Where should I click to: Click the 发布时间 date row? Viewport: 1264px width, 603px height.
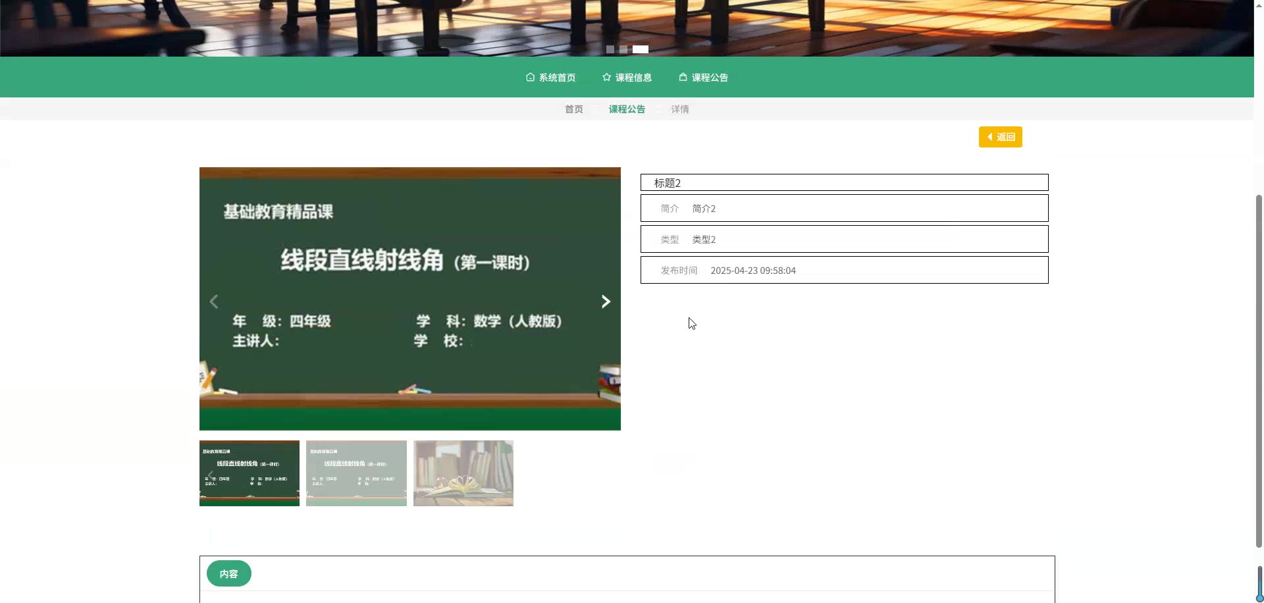[844, 271]
